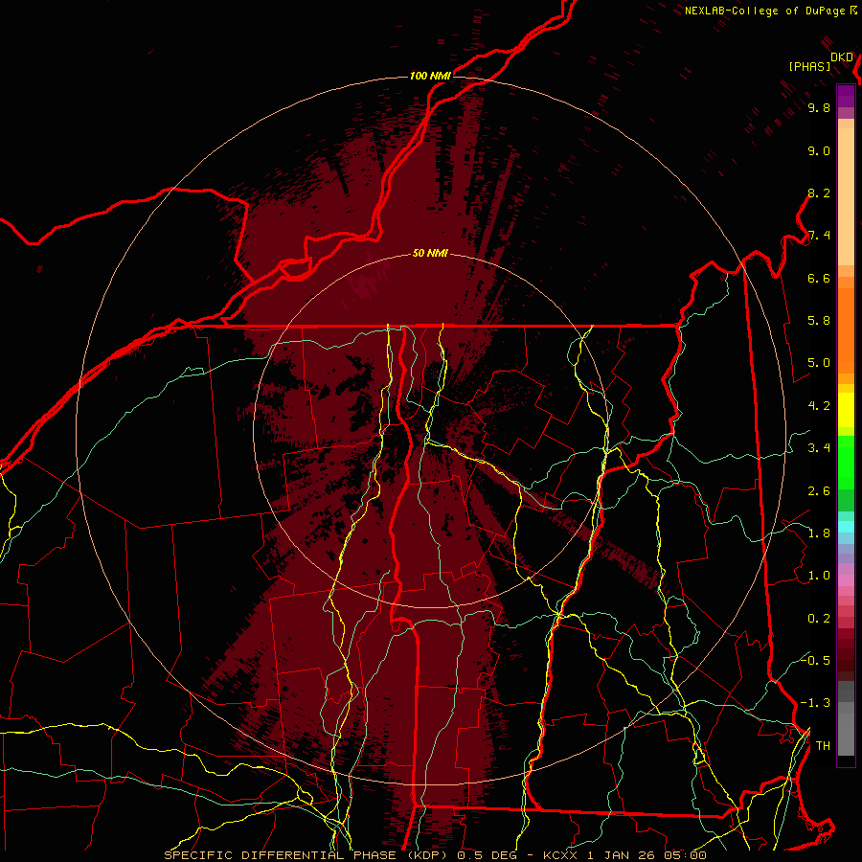Pick the purple band atop the color bar
This screenshot has width=862, height=862.
tap(846, 96)
